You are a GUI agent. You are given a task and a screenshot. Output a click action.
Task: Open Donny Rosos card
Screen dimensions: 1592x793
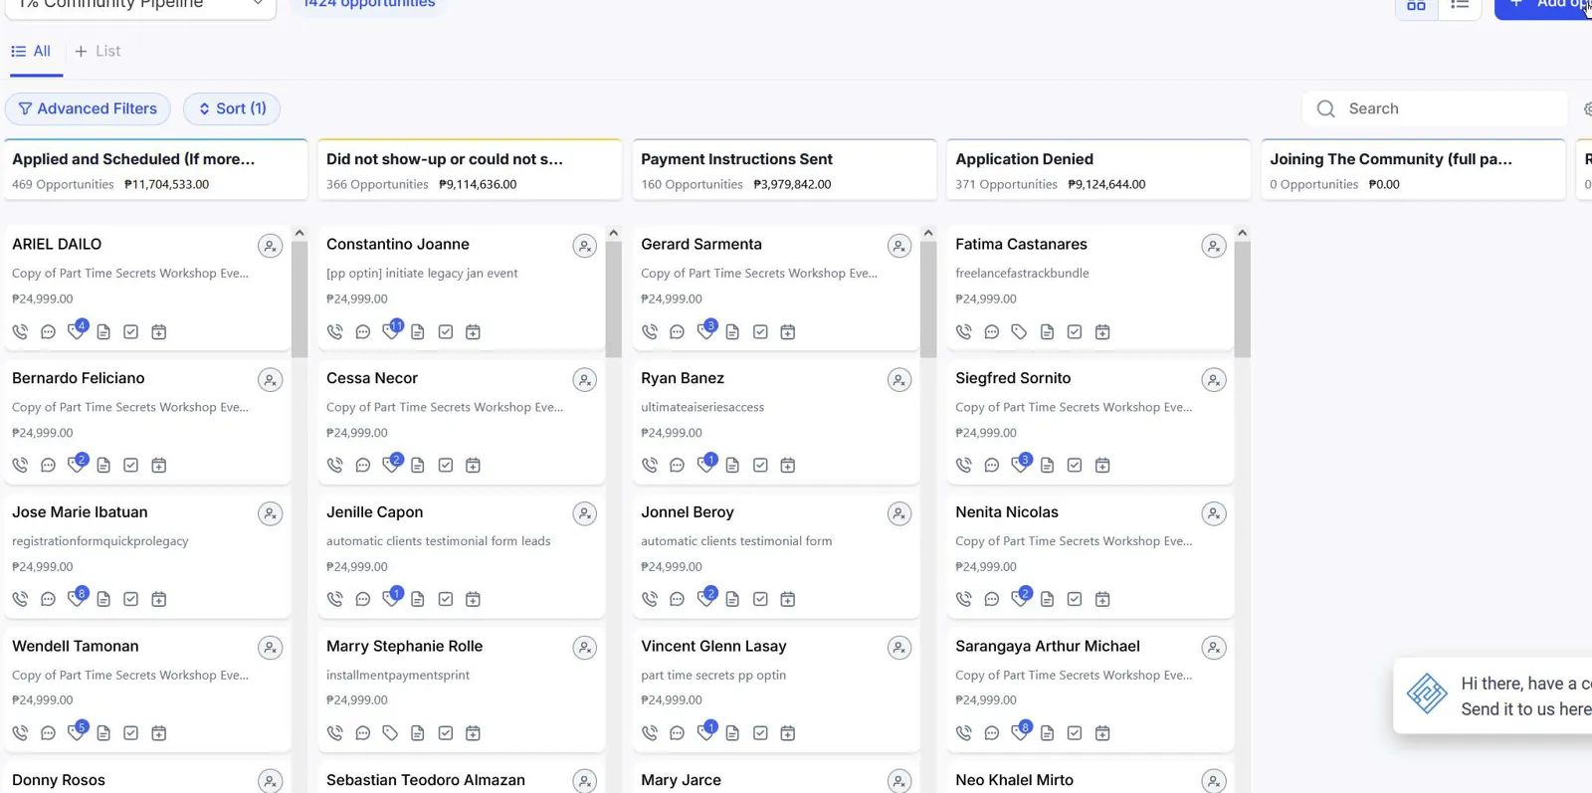[x=59, y=781]
